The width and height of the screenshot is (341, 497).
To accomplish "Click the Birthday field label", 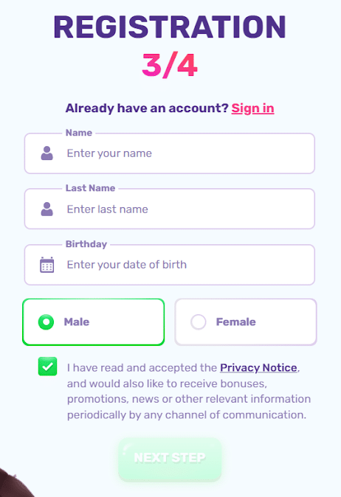I will click(86, 244).
